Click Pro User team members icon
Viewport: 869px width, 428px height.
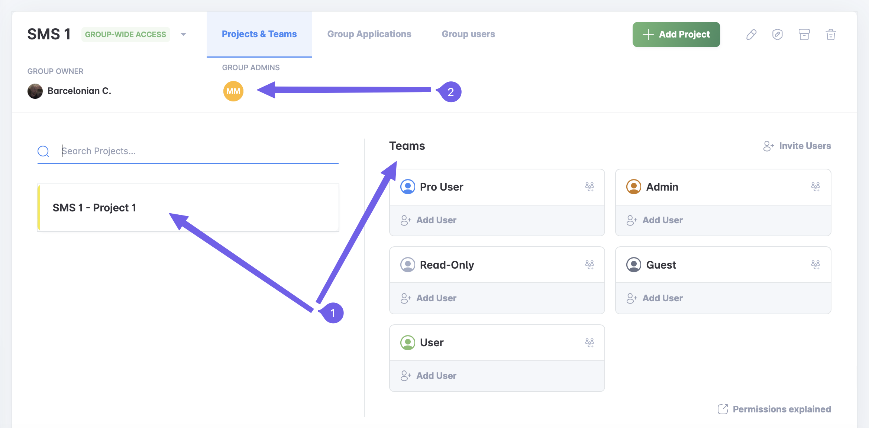[589, 187]
